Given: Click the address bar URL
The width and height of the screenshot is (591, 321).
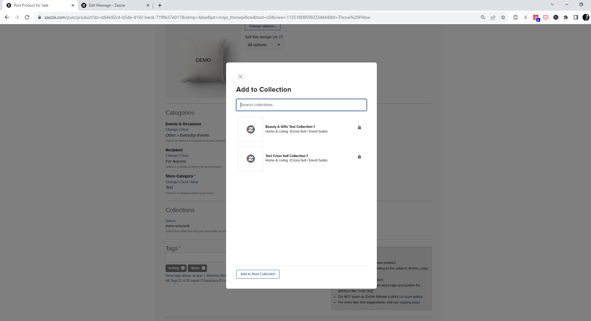Looking at the screenshot, I should (207, 17).
